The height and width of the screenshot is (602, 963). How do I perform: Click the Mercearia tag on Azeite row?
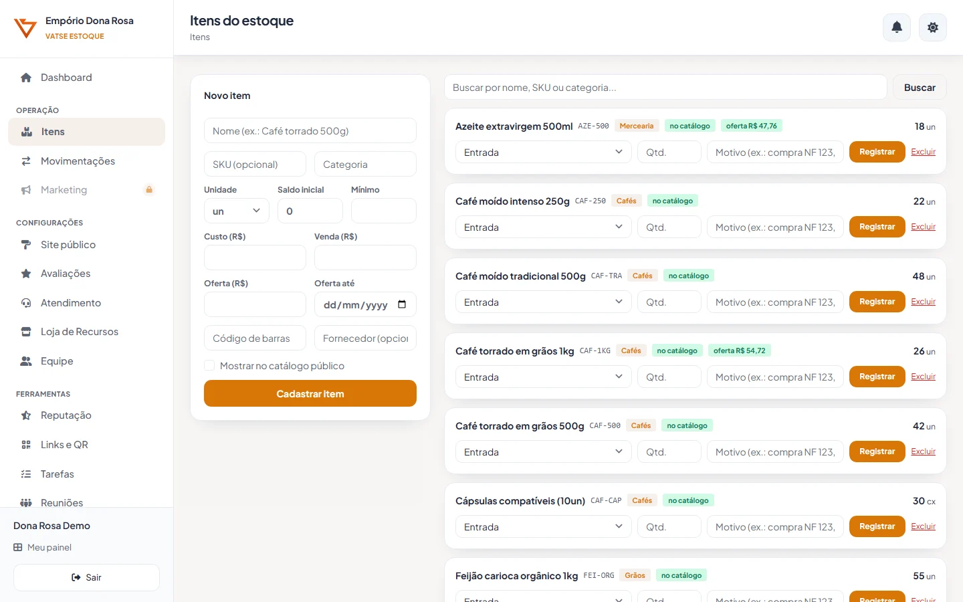pyautogui.click(x=637, y=126)
